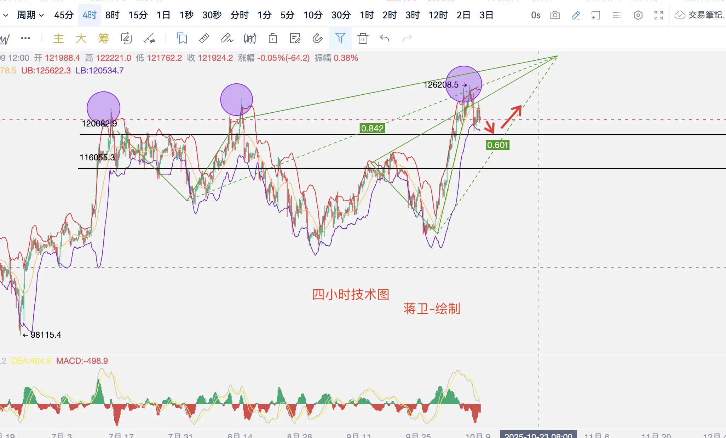Enter fullscreen with the expand arrows icon
The height and width of the screenshot is (438, 726).
[658, 15]
